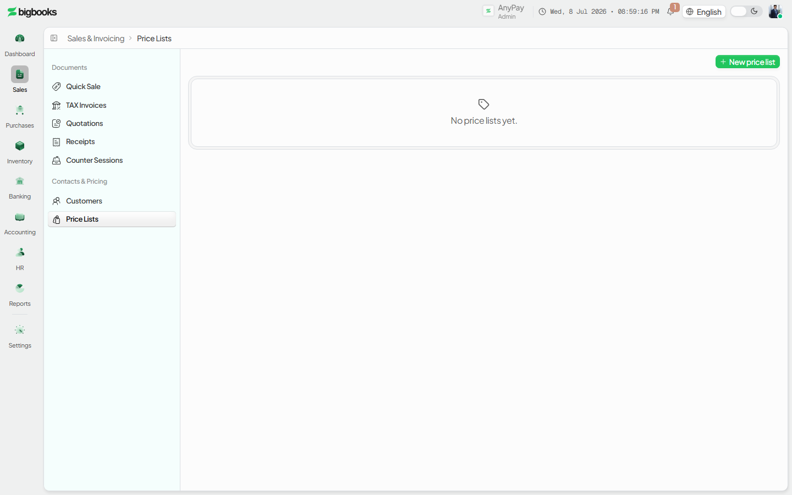Click the Price Lists breadcrumb
Image resolution: width=792 pixels, height=495 pixels.
pos(154,38)
